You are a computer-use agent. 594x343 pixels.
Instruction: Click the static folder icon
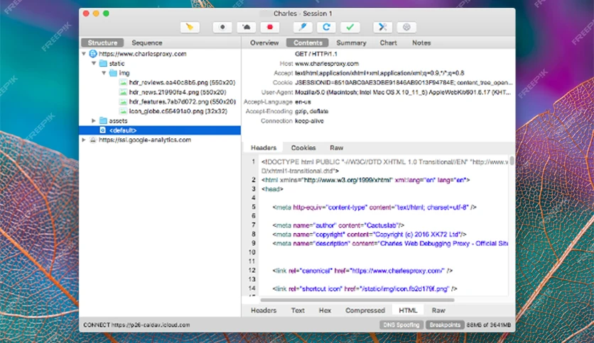[x=103, y=64]
